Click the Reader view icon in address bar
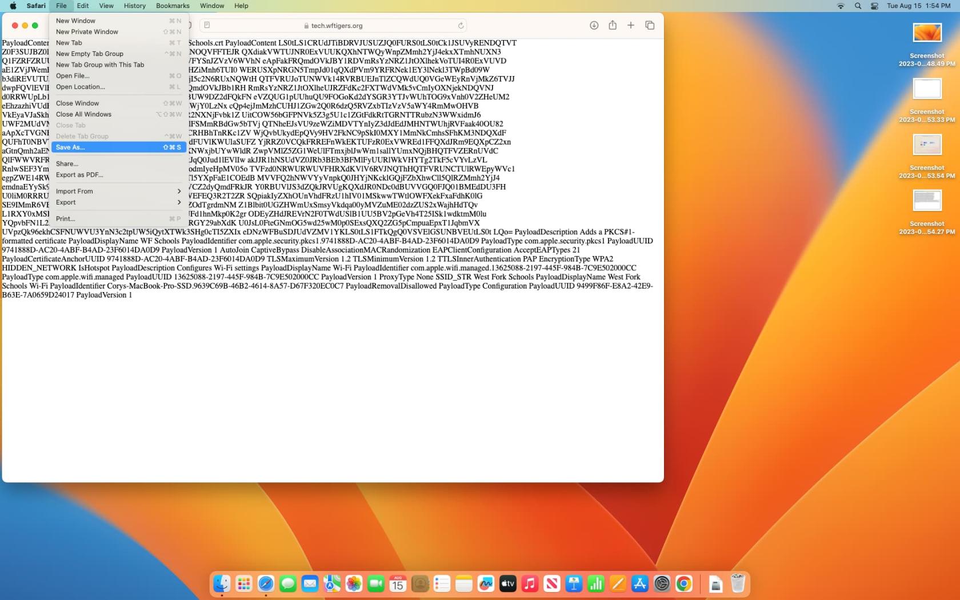 (x=207, y=25)
